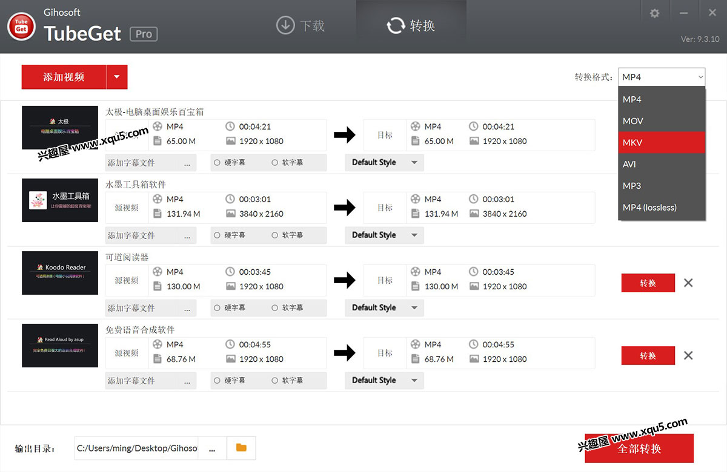
Task: Click source size 131.94 M text
Action: [x=184, y=214]
